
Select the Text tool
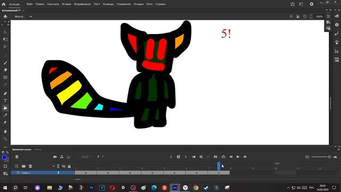coord(5,101)
